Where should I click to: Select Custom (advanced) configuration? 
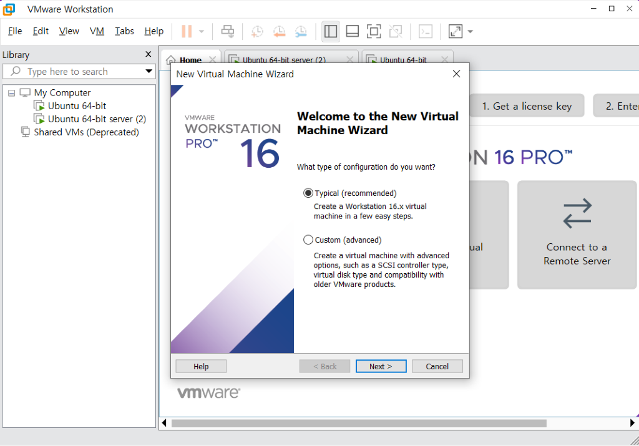coord(308,240)
